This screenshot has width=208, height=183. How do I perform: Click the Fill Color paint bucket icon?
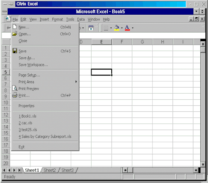click(117, 28)
